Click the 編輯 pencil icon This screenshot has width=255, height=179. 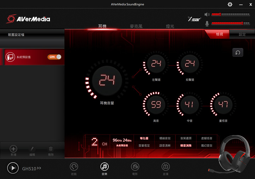32,149
